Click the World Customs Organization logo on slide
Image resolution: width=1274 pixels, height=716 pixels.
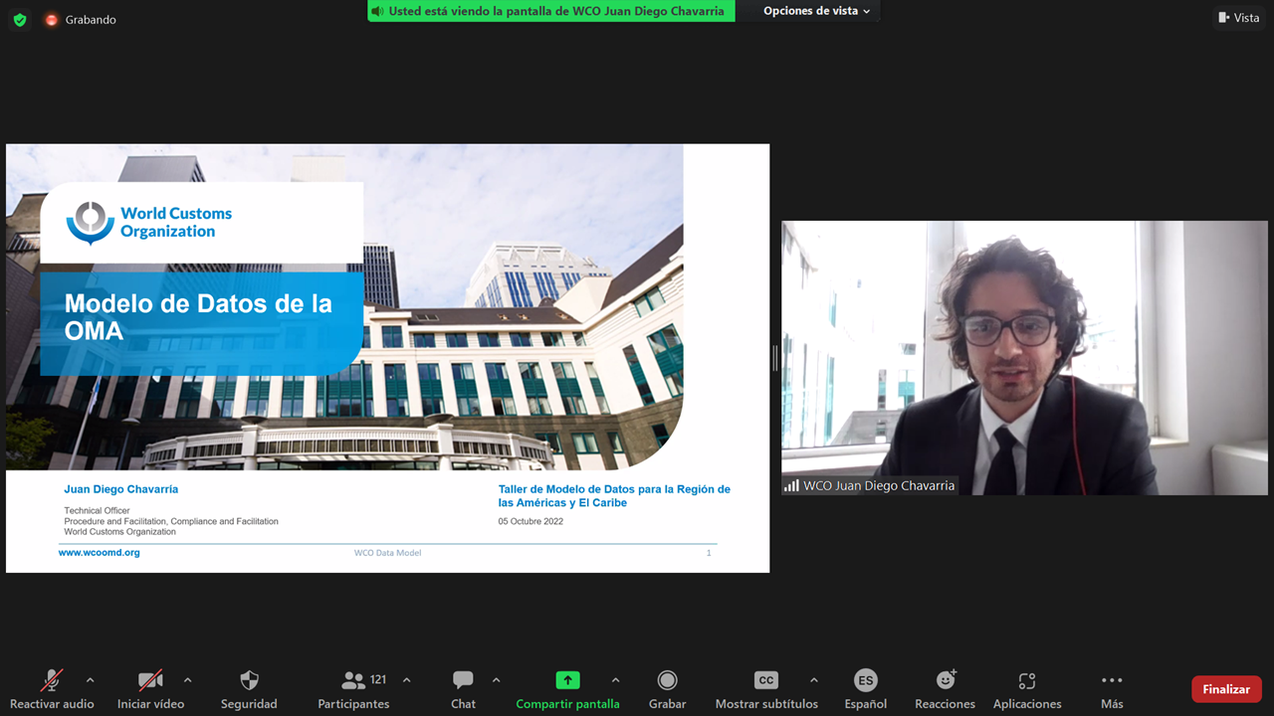click(x=149, y=223)
